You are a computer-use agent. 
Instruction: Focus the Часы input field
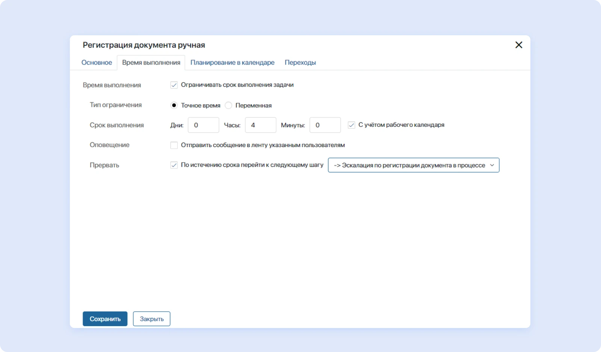coord(260,125)
